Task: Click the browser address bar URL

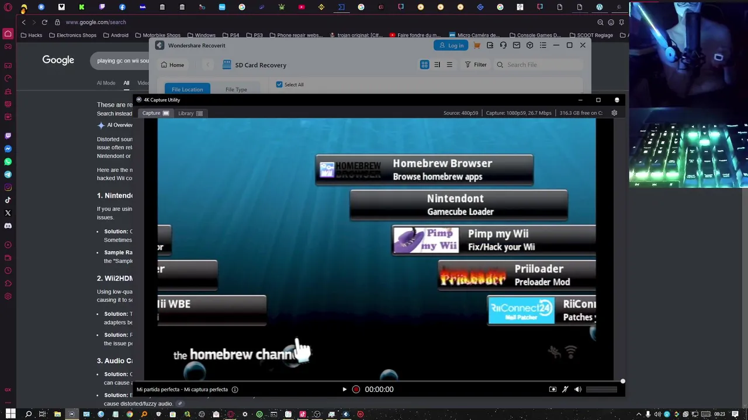Action: (x=96, y=22)
